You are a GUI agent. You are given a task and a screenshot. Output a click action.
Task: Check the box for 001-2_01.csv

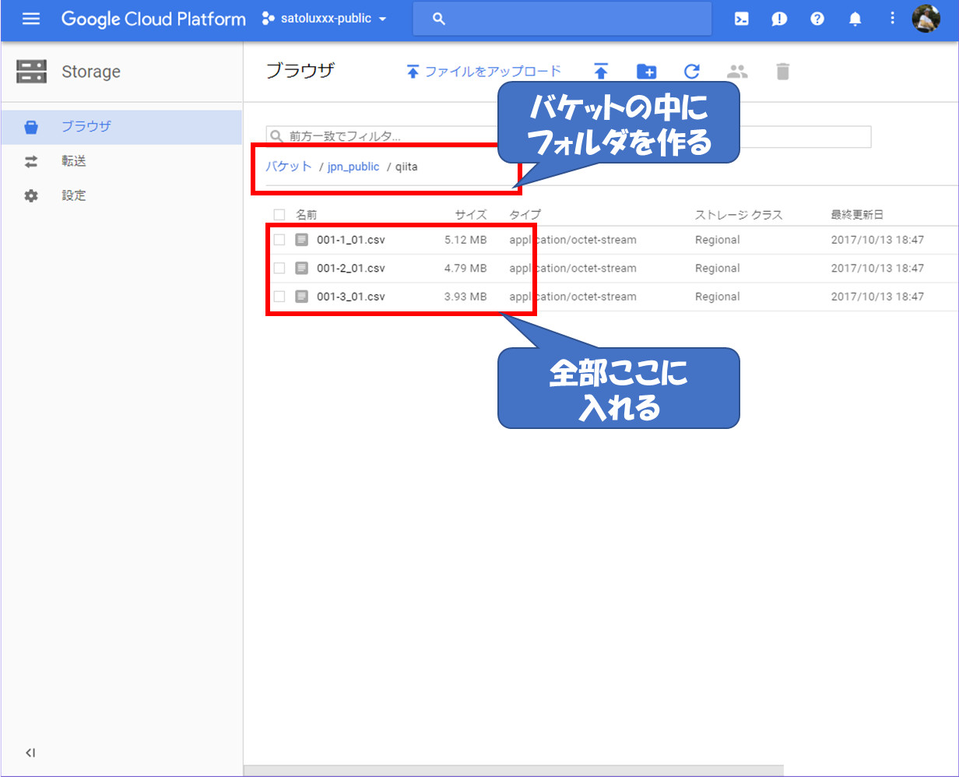tap(279, 268)
